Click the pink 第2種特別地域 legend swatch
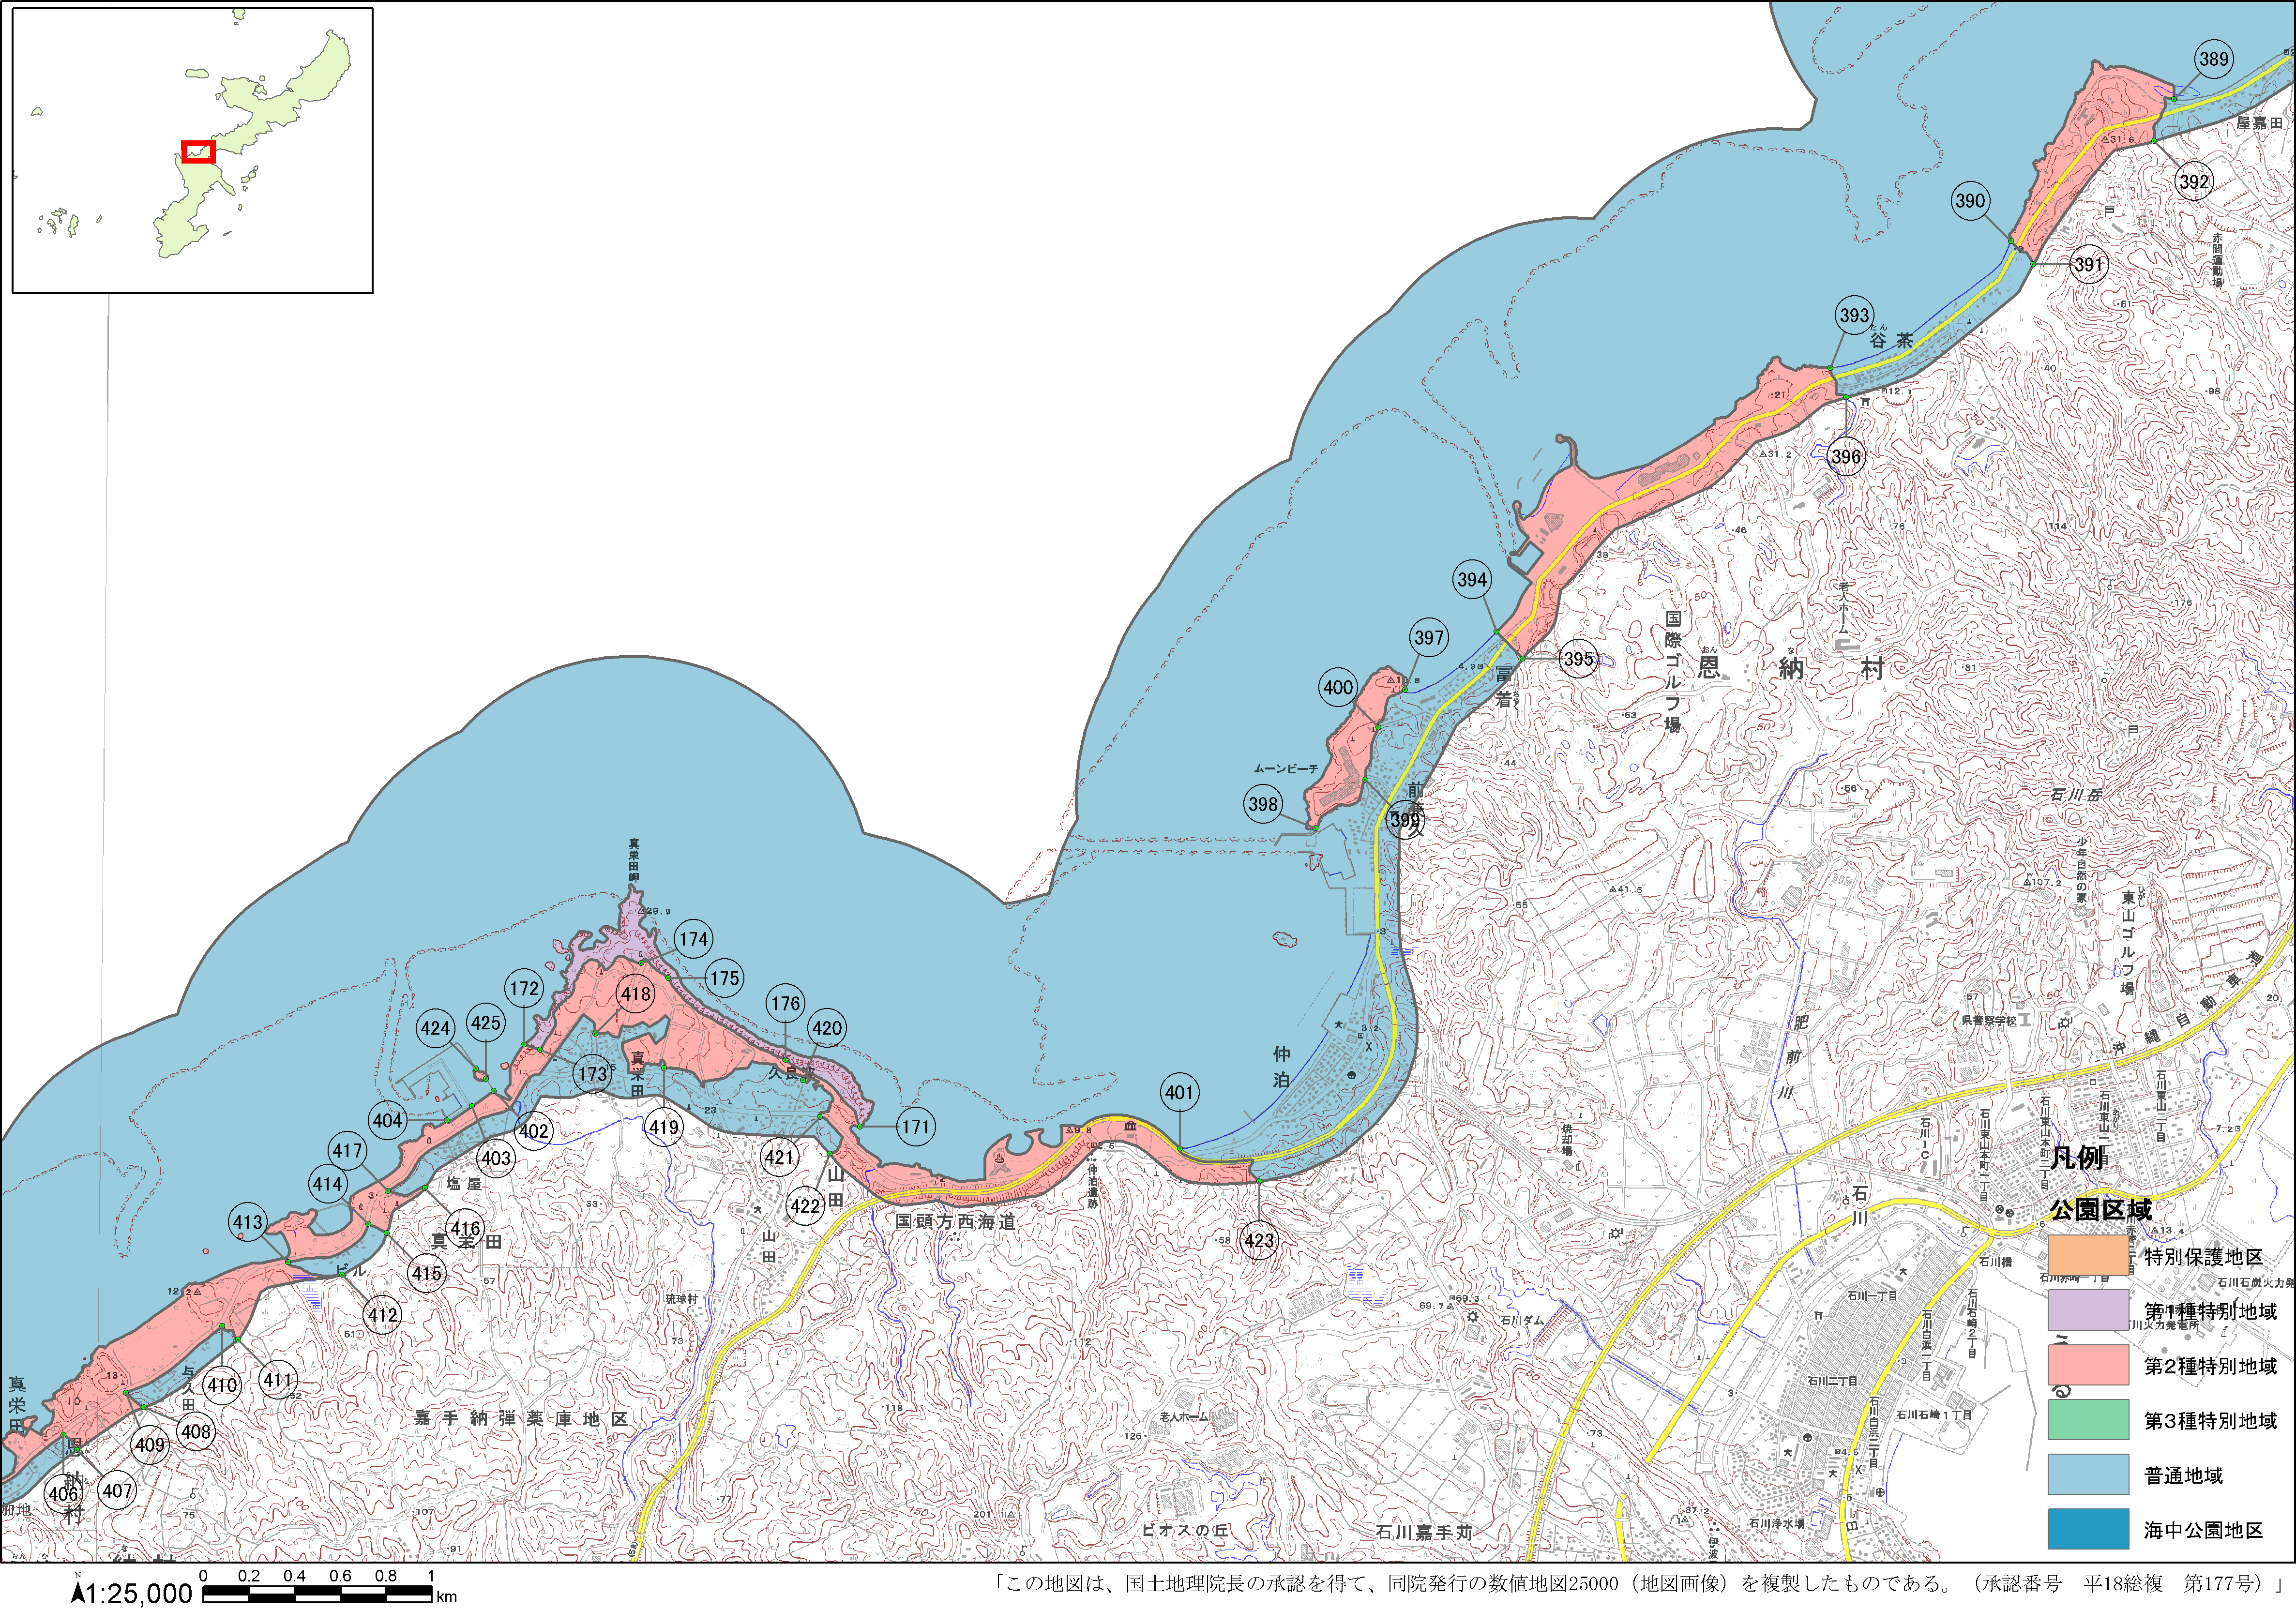Screen dimensions: 2296x1610 point(2088,1365)
